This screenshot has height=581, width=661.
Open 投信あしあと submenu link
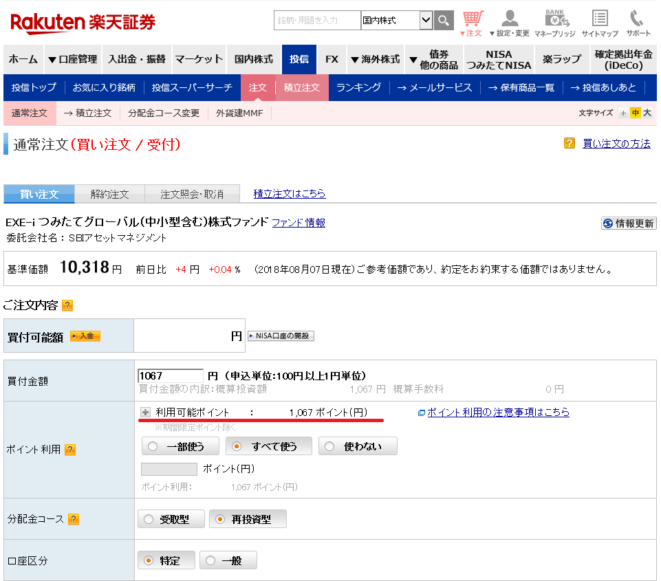tap(603, 87)
